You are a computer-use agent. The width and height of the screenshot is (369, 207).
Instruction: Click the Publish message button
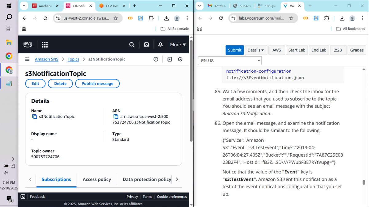pos(97,83)
